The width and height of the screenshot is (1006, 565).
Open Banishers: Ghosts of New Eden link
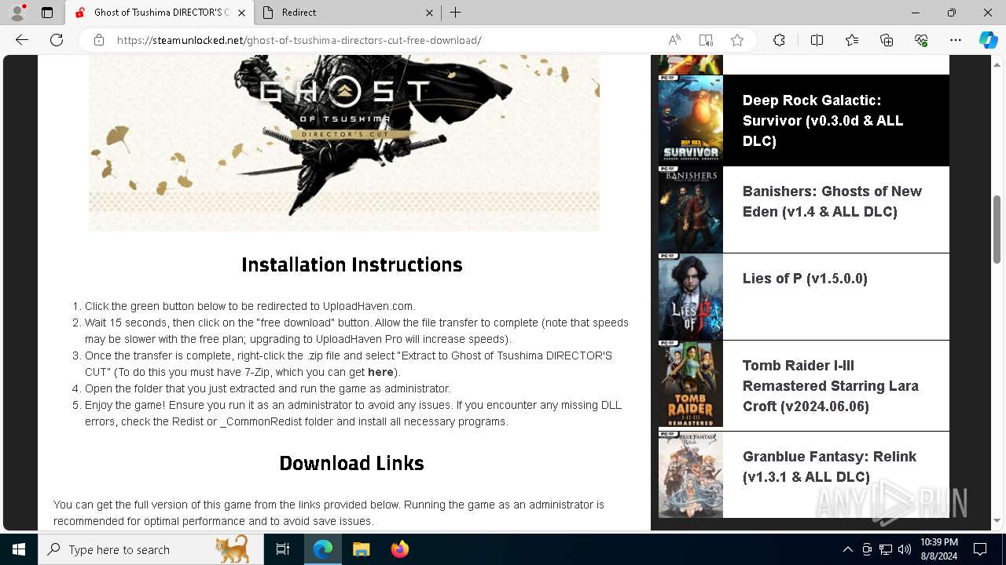[832, 202]
